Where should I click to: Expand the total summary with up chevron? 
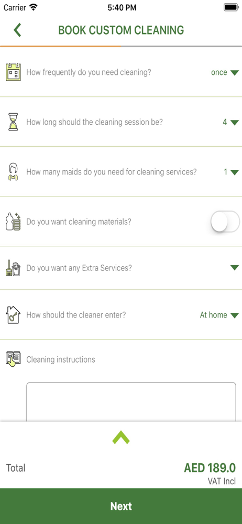(121, 437)
